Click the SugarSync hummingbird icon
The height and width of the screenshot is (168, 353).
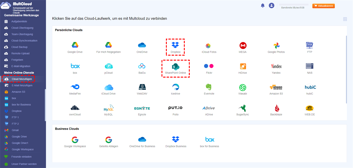243,108
